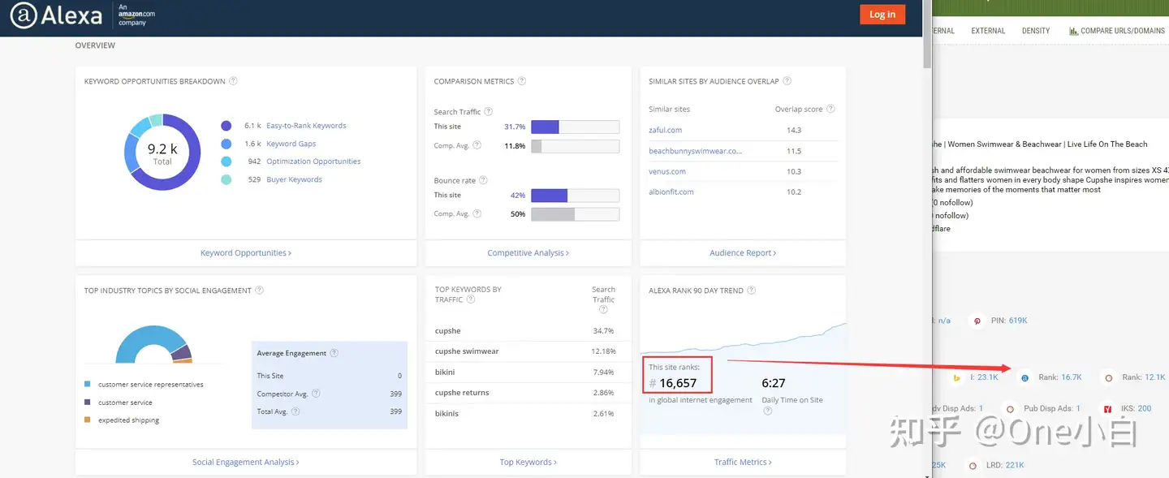The height and width of the screenshot is (478, 1169).
Task: Select keyword row "cupshe swimwear"
Action: click(x=527, y=351)
